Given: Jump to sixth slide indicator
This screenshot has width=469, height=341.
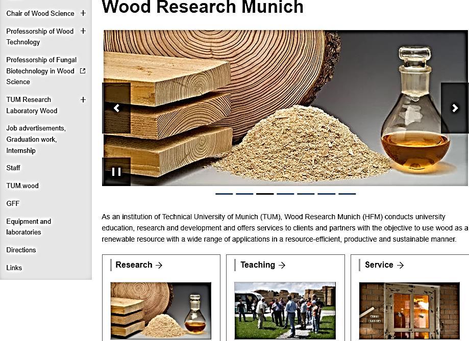Looking at the screenshot, I should point(326,194).
